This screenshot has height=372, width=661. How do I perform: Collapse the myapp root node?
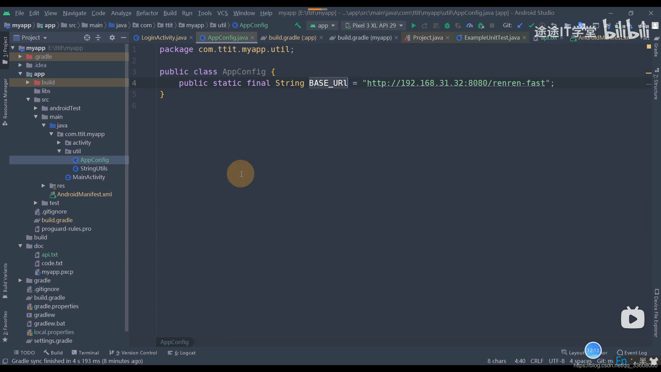[13, 48]
